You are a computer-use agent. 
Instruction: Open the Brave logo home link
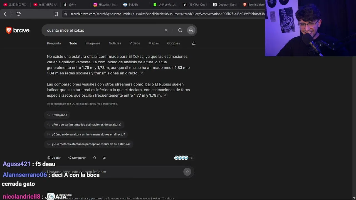point(18,30)
